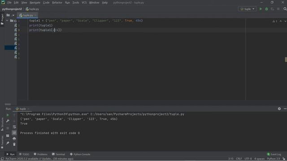Click the warning indicator in editor corner
Image resolution: width=287 pixels, height=161 pixels.
point(275,21)
